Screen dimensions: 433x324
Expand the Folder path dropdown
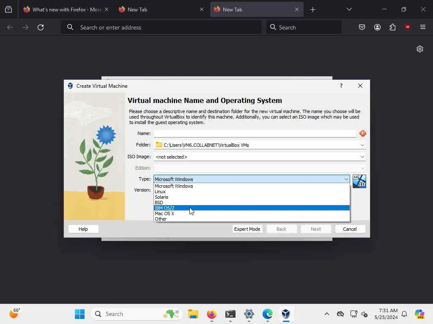(x=362, y=145)
